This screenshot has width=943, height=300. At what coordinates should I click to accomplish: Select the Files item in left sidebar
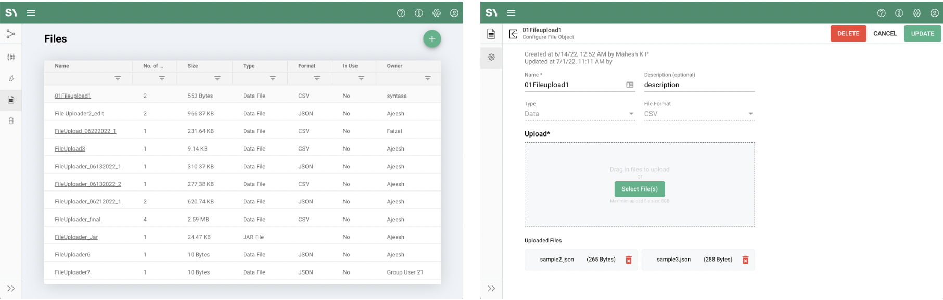(11, 100)
